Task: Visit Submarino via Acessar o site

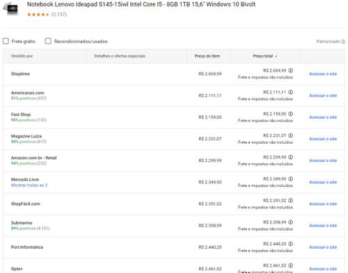Action: coord(323,225)
